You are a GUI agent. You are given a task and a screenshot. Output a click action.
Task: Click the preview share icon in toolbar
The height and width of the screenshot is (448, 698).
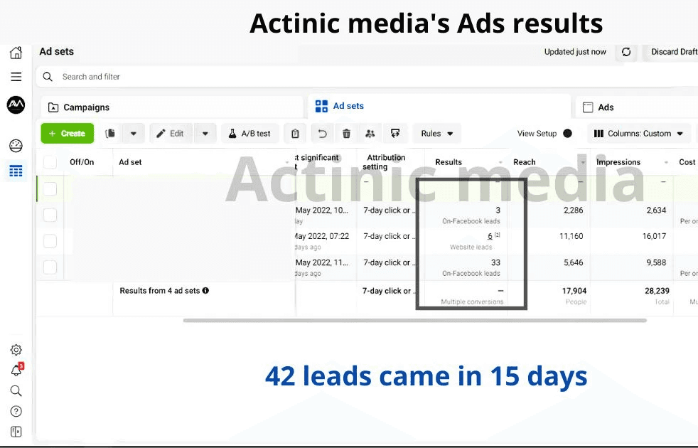point(395,134)
